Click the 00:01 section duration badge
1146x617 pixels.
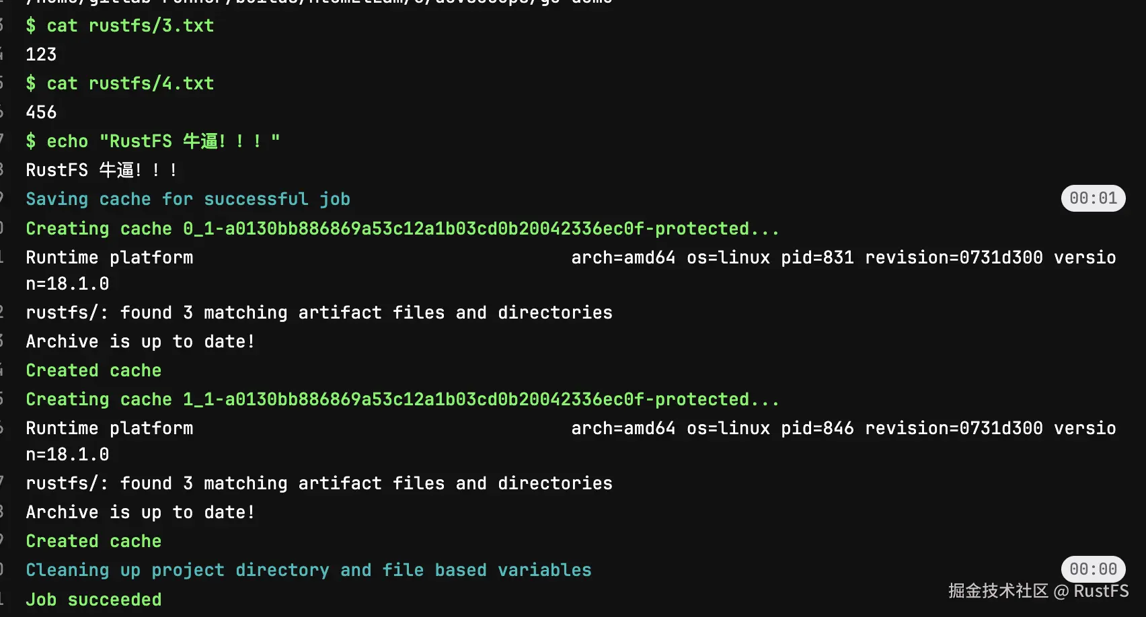tap(1093, 198)
